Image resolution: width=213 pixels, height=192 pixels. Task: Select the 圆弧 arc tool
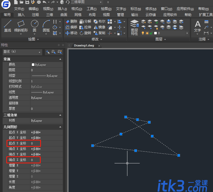click(x=46, y=26)
